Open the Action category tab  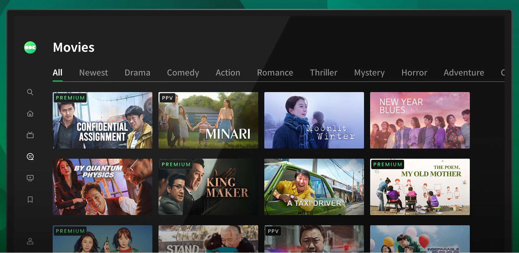228,73
